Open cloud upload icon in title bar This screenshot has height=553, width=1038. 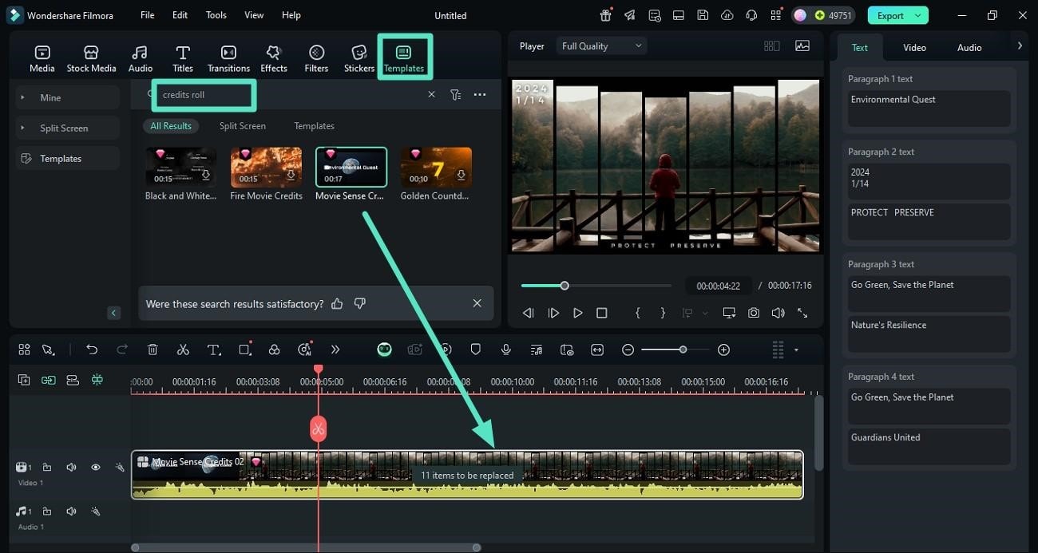pyautogui.click(x=727, y=15)
